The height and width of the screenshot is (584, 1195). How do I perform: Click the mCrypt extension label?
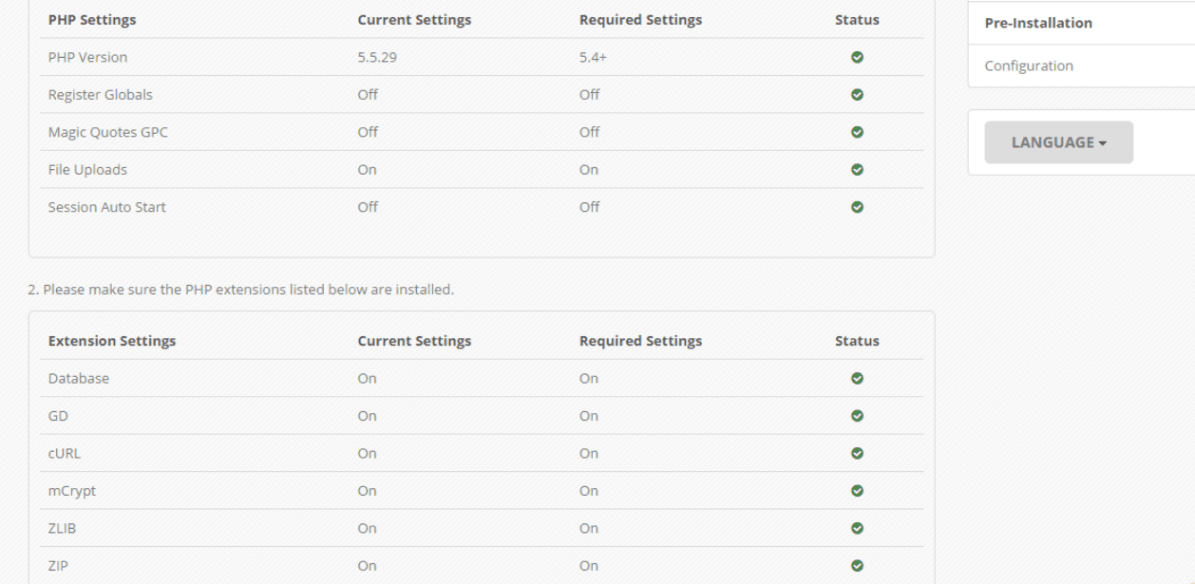click(x=72, y=491)
